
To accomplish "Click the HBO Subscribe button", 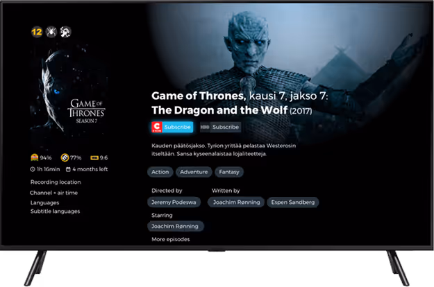I will [220, 127].
